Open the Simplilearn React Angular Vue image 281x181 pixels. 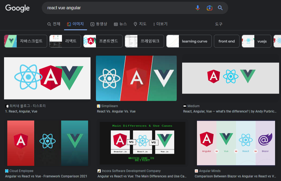point(136,78)
